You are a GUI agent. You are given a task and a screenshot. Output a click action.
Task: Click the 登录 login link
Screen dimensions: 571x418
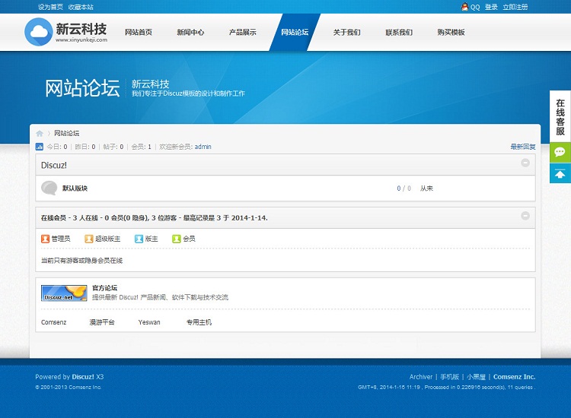(491, 7)
